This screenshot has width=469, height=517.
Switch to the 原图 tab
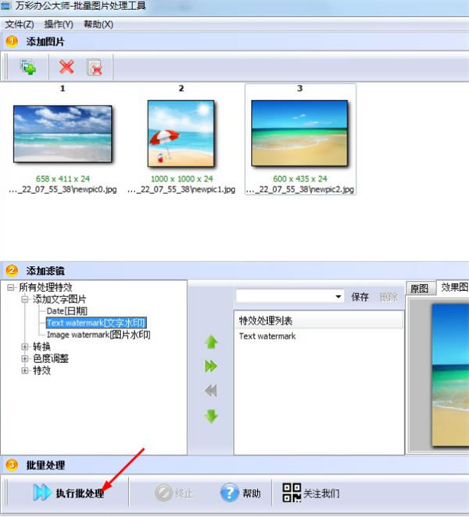coord(420,288)
